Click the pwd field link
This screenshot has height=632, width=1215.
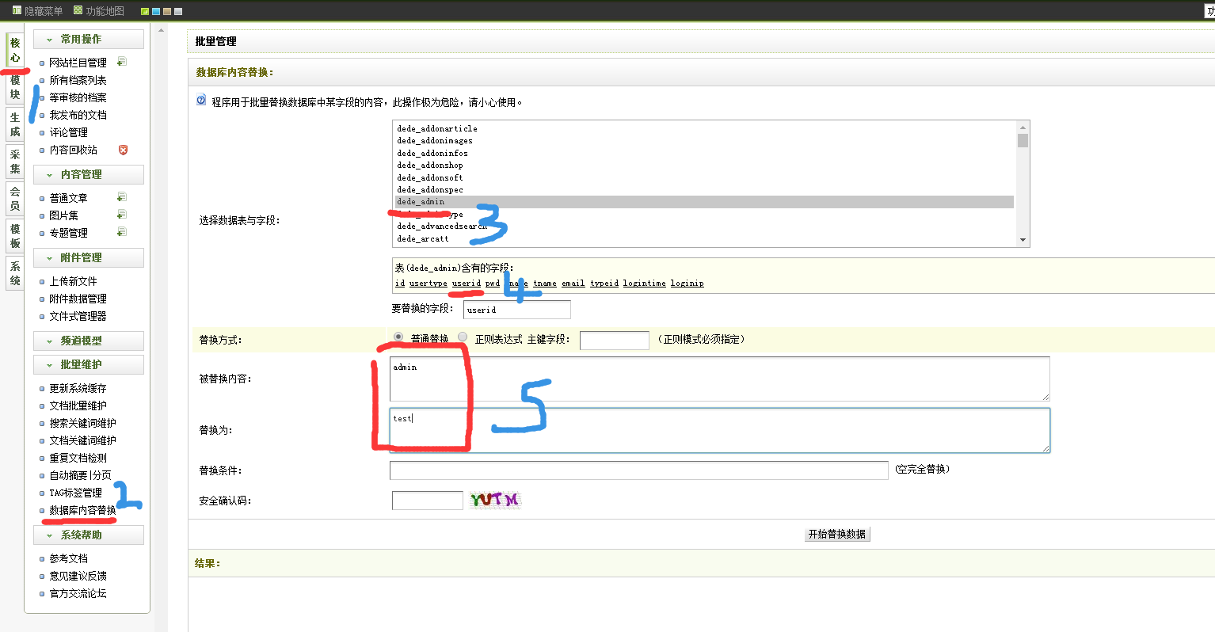[493, 283]
